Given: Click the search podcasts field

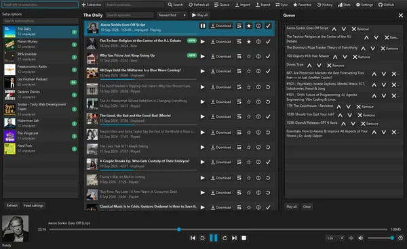Looking at the screenshot, I should pyautogui.click(x=134, y=5).
